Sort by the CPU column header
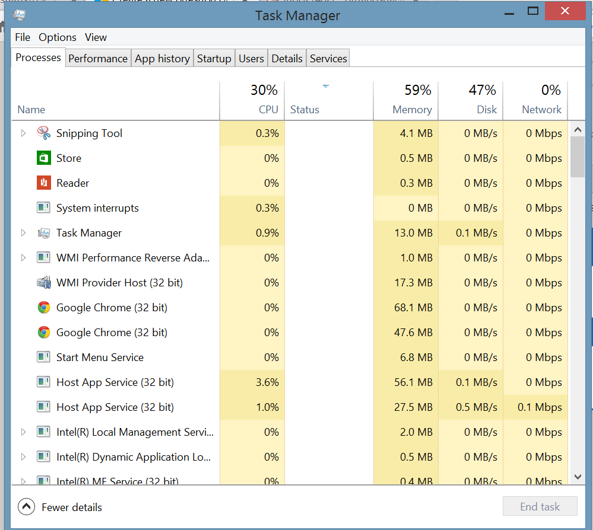This screenshot has width=593, height=530. pyautogui.click(x=252, y=100)
